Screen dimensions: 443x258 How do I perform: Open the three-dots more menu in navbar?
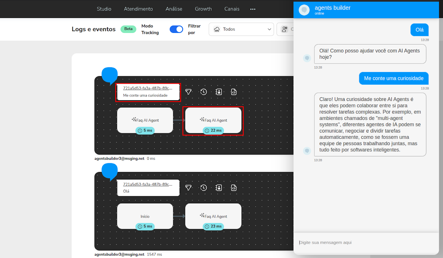253,9
